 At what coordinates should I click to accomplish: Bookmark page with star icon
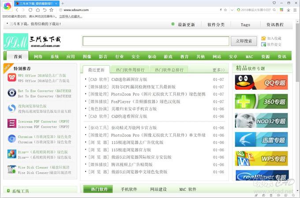[x=51, y=10]
